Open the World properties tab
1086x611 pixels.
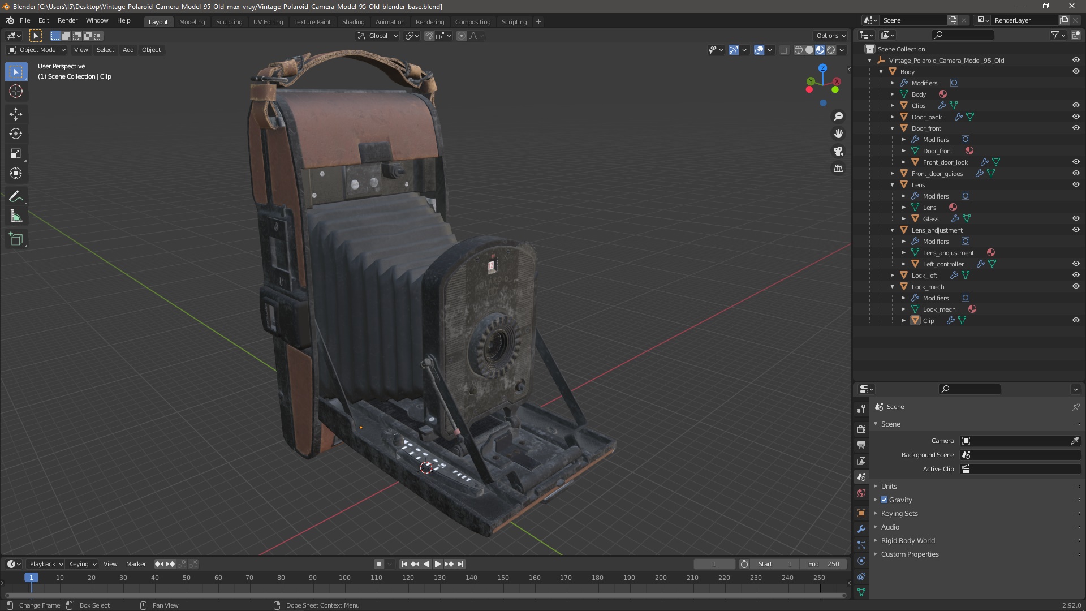(861, 493)
